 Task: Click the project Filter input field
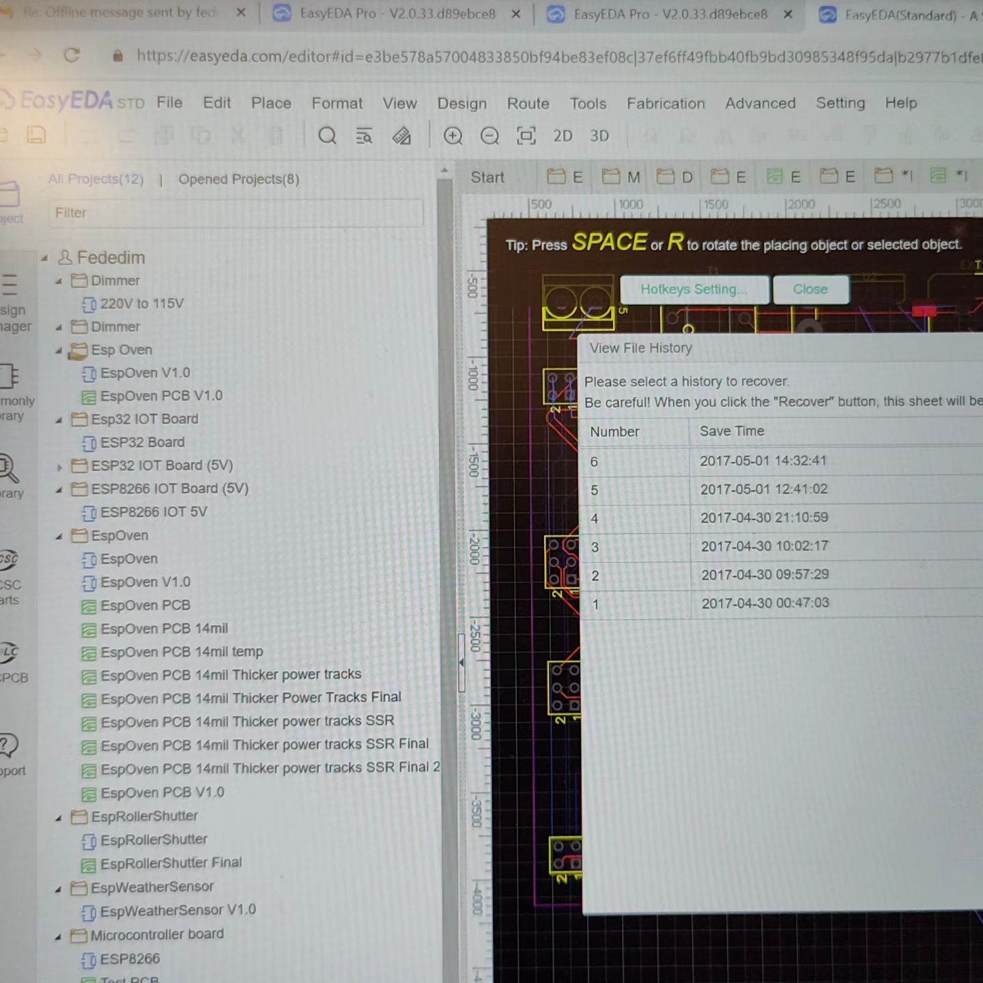(236, 213)
